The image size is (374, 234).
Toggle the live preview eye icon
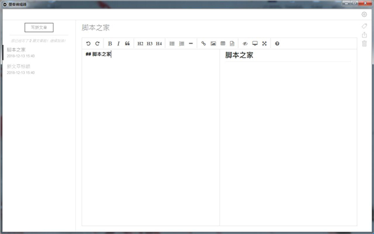pos(245,44)
